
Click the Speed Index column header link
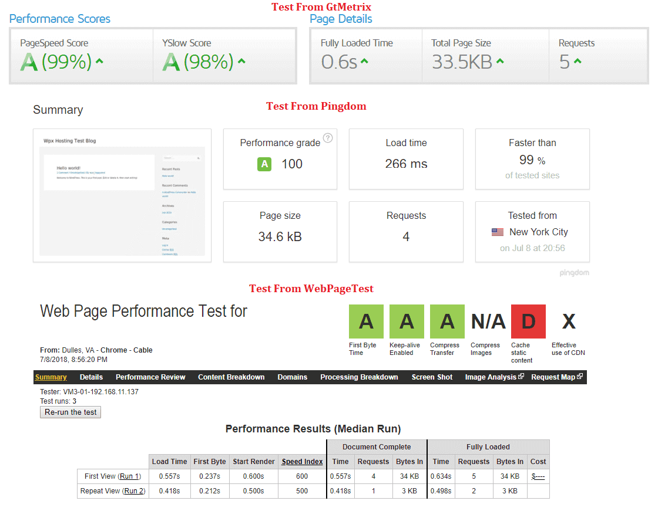point(302,462)
